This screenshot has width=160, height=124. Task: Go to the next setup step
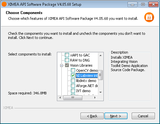(116, 116)
